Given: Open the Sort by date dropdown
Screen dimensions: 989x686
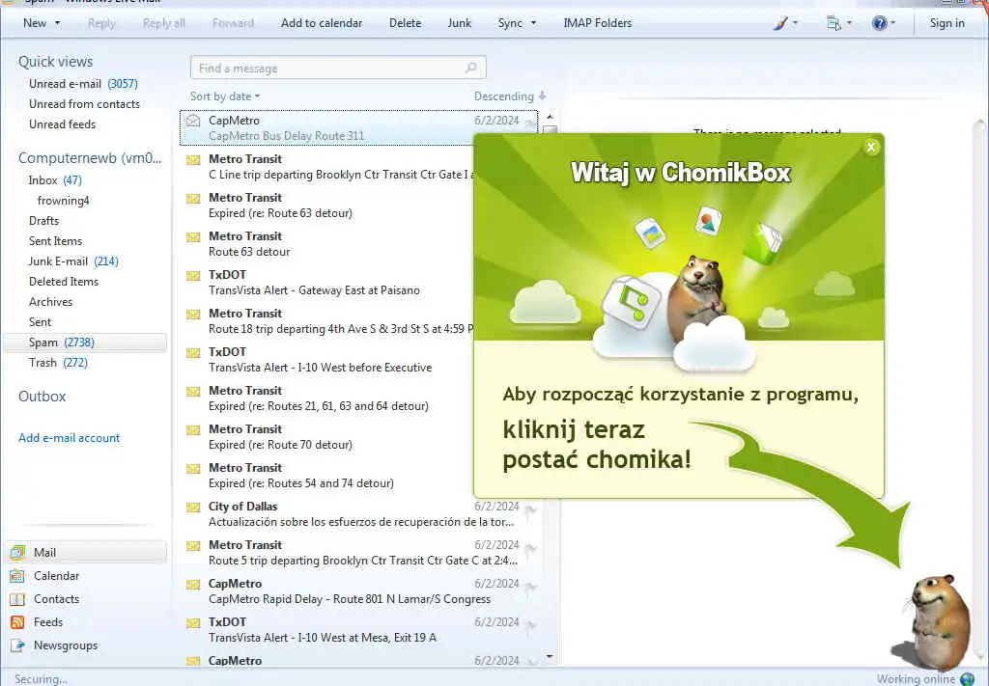Looking at the screenshot, I should pos(225,96).
